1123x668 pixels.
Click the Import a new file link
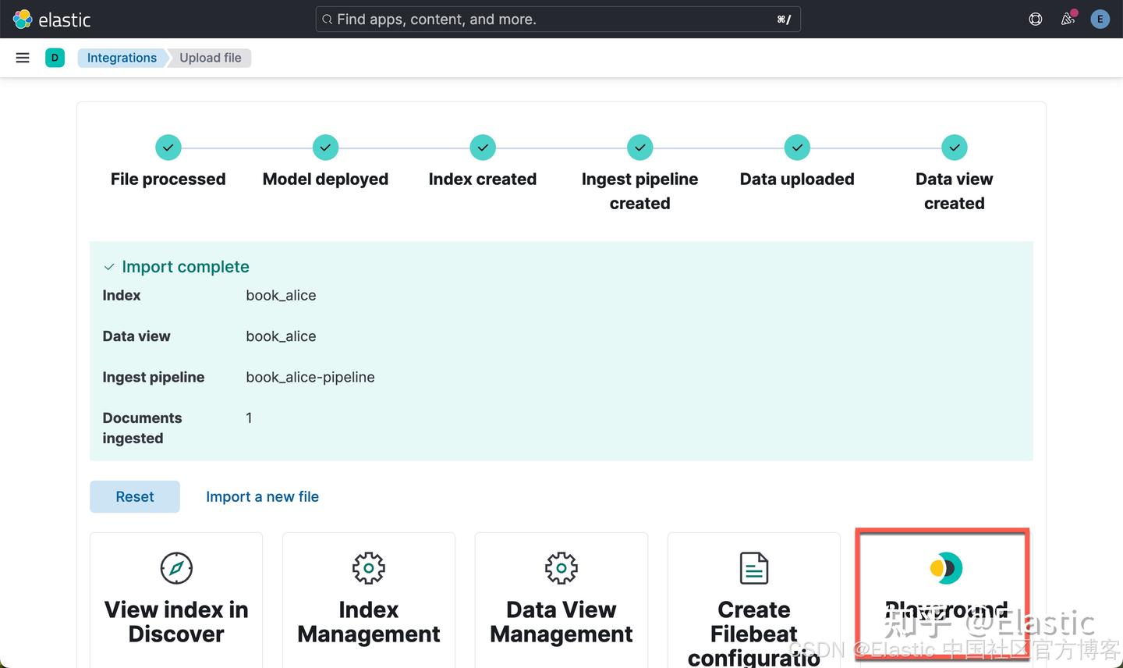pyautogui.click(x=262, y=496)
